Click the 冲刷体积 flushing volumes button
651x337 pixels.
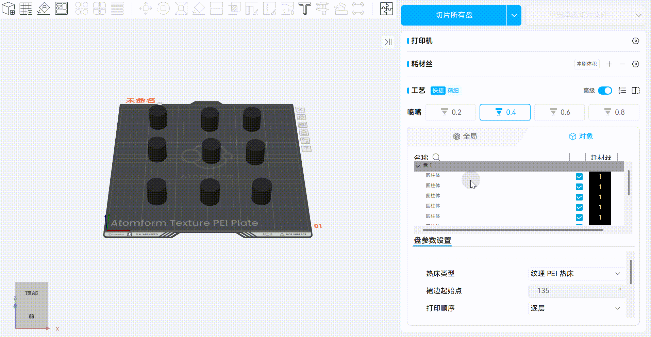coord(587,64)
